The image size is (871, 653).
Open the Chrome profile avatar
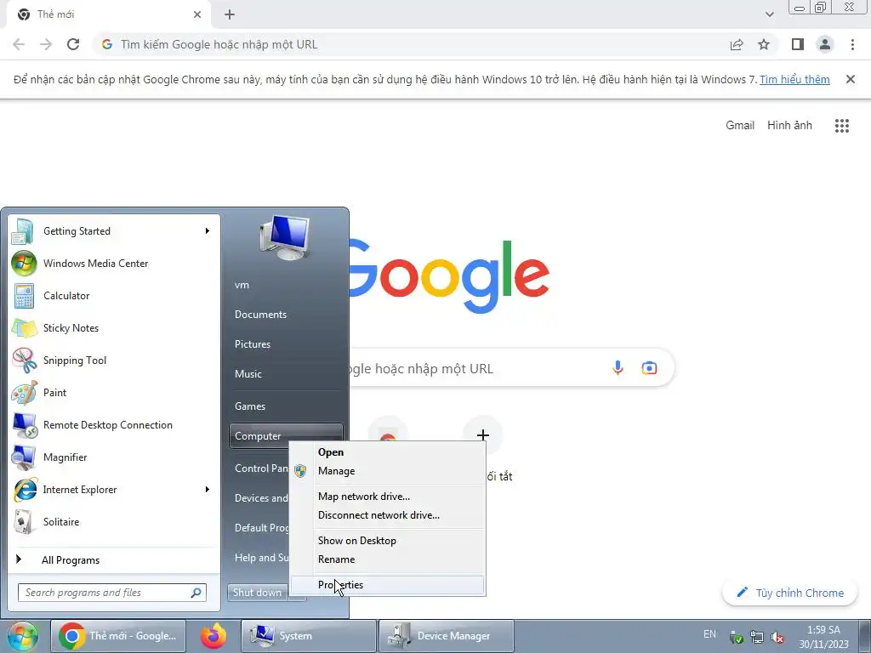tap(825, 44)
